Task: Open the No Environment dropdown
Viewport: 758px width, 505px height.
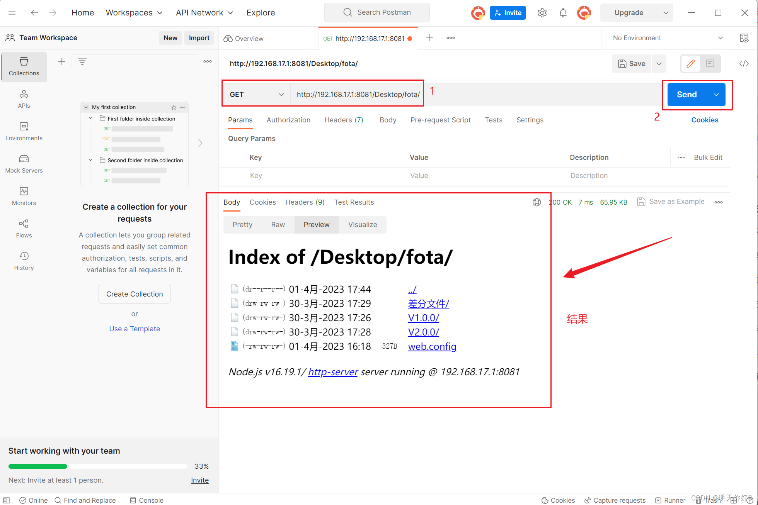Action: coord(668,38)
